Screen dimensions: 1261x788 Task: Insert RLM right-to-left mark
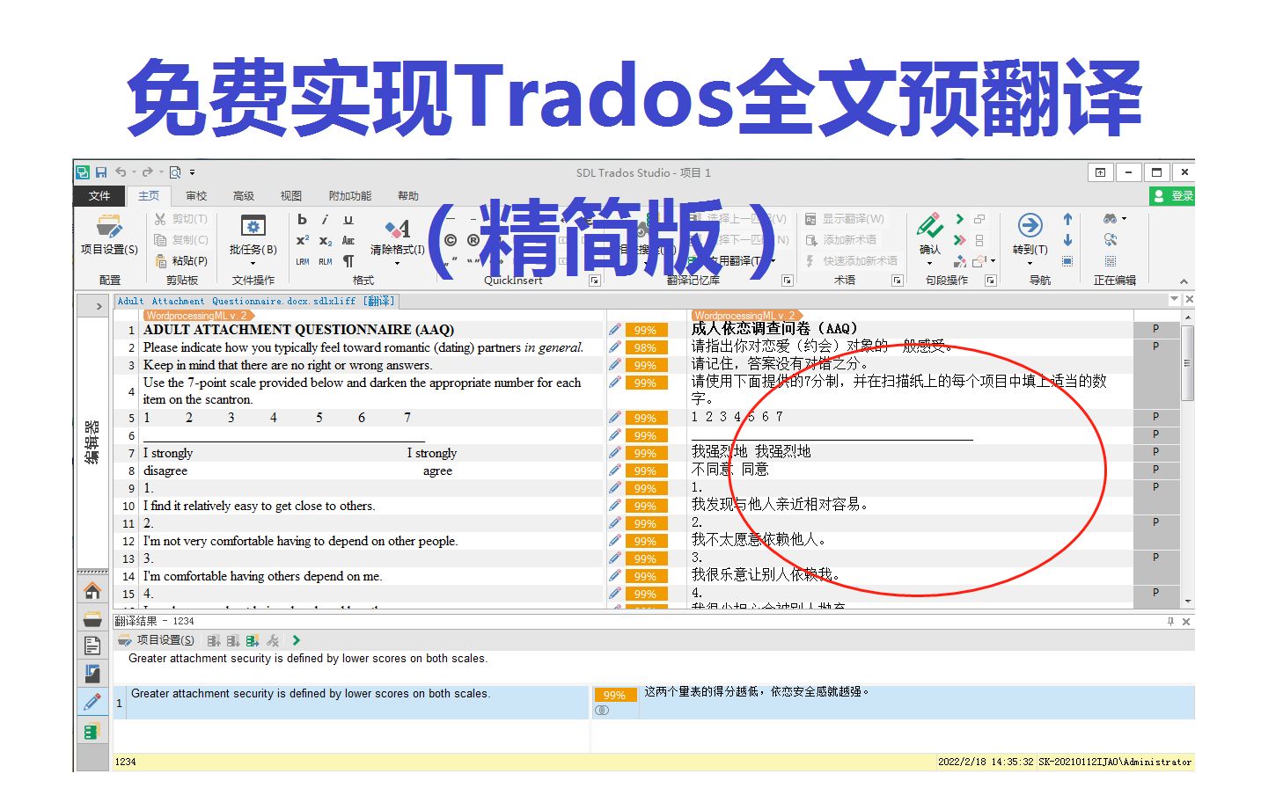(x=325, y=261)
